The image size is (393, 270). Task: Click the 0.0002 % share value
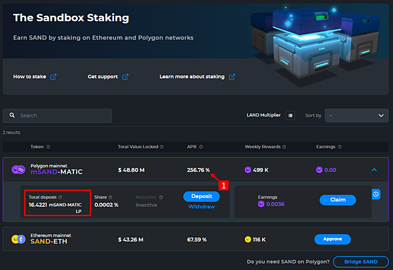(106, 205)
